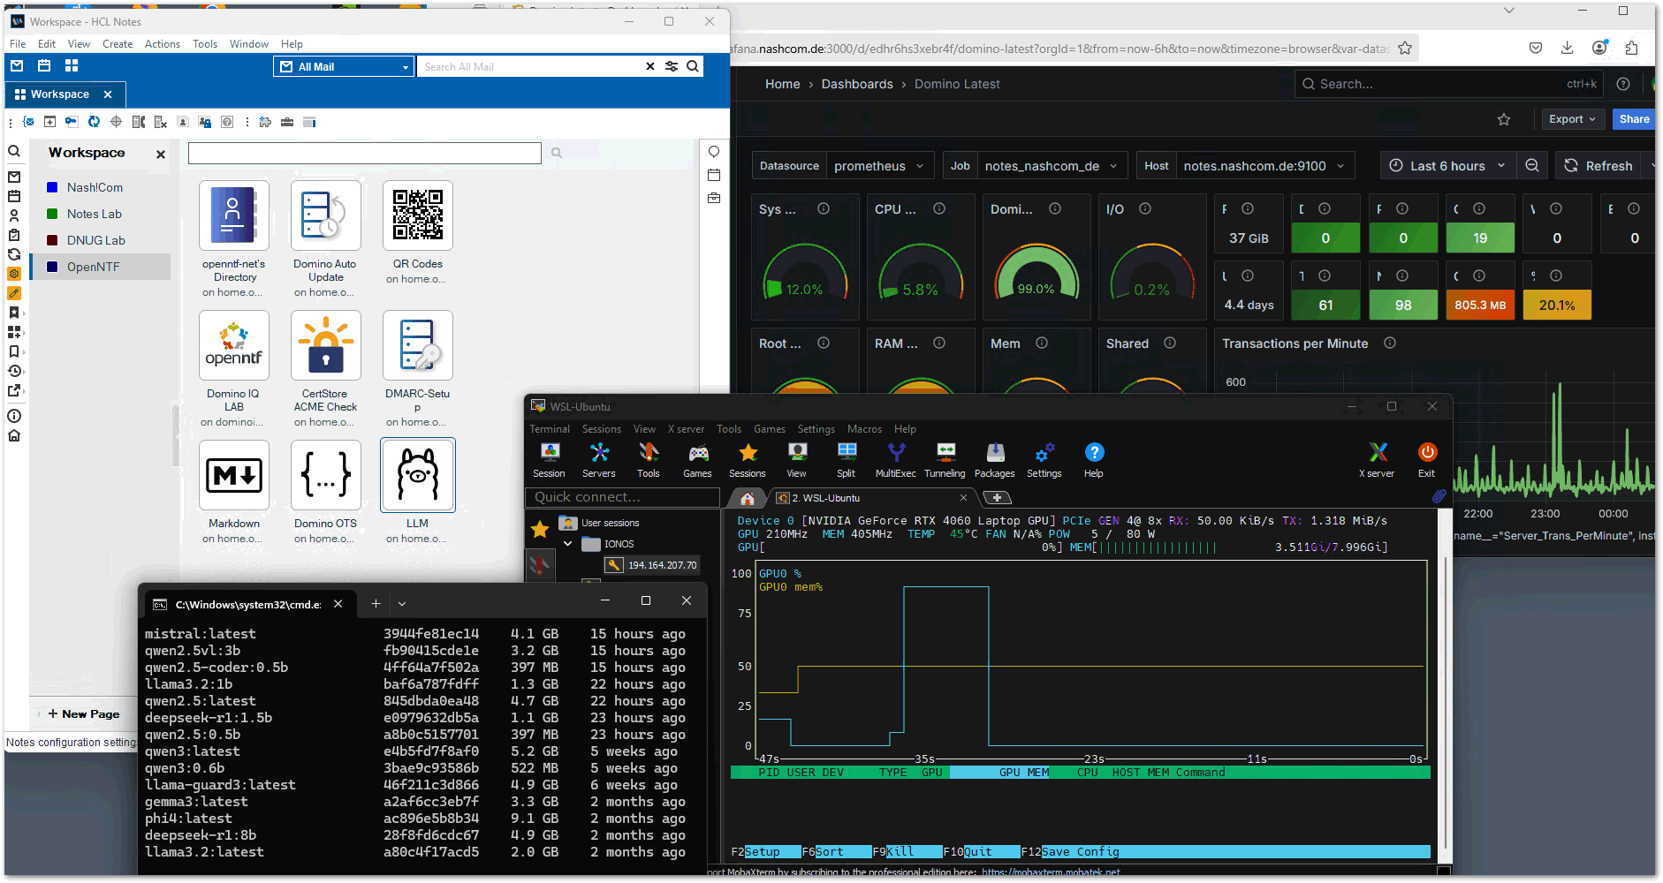This screenshot has height=883, width=1663.
Task: Select the Markdown database icon
Action: click(233, 475)
